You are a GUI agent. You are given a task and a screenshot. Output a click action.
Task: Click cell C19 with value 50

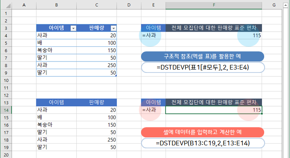(x=97, y=147)
